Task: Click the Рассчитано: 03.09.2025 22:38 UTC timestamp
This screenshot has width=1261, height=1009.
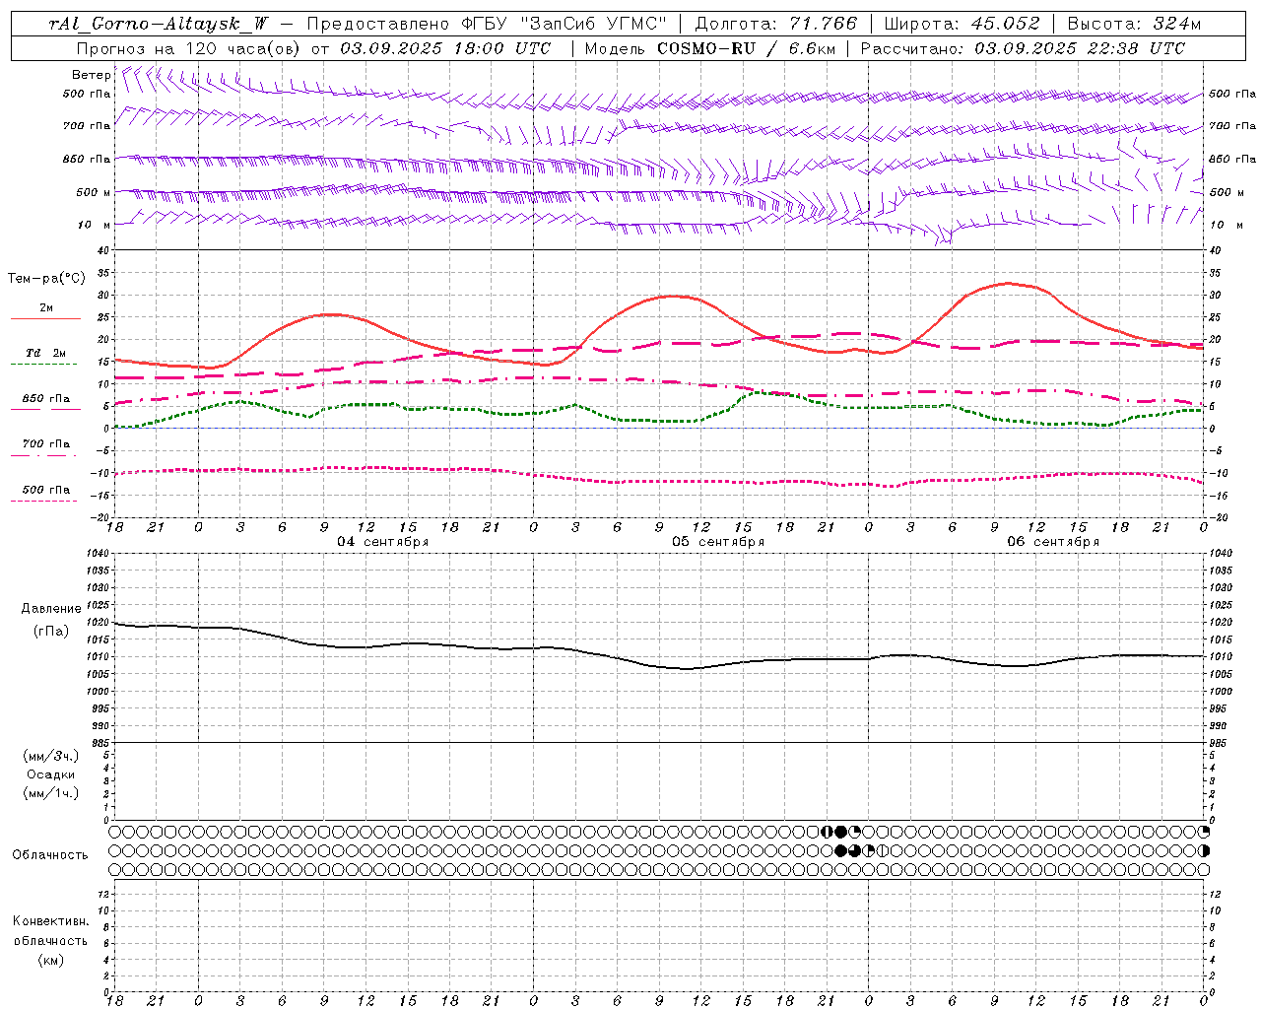Action: click(x=1023, y=48)
